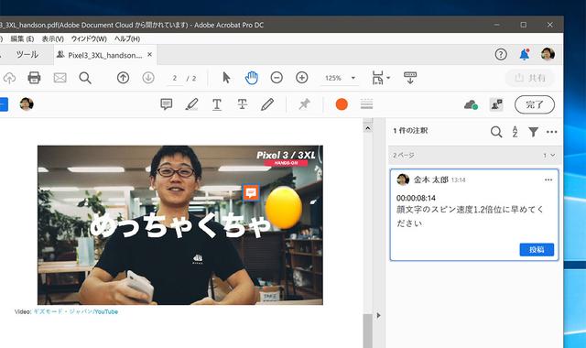Filter comments with funnel icon

coord(533,132)
